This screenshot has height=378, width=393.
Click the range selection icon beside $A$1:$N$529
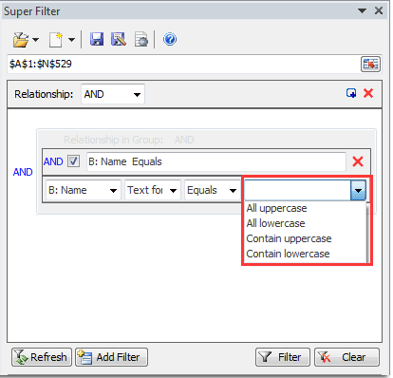pyautogui.click(x=370, y=65)
